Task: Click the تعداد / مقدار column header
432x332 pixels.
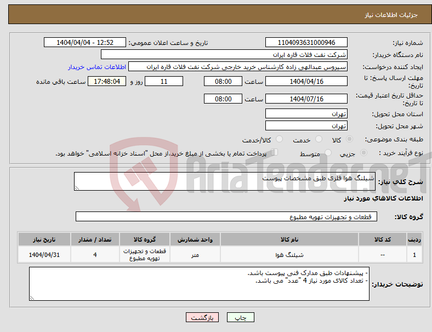Action: (95, 239)
